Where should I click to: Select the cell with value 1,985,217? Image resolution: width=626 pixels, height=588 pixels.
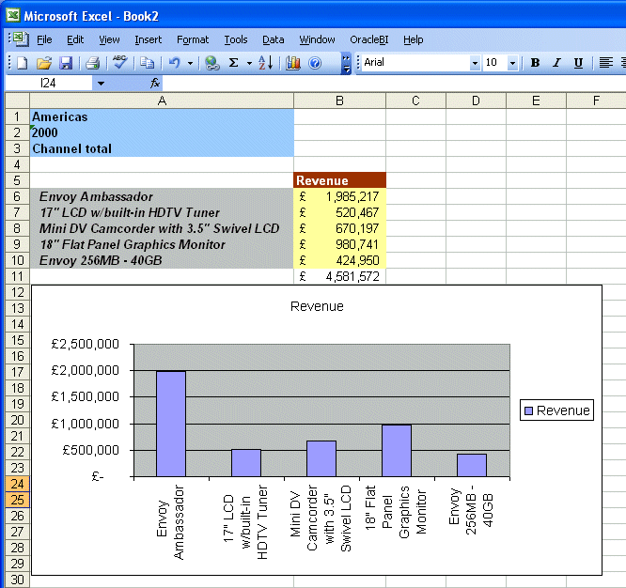(x=339, y=196)
